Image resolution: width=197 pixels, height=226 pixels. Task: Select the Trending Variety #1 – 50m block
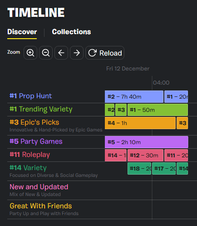(x=158, y=110)
